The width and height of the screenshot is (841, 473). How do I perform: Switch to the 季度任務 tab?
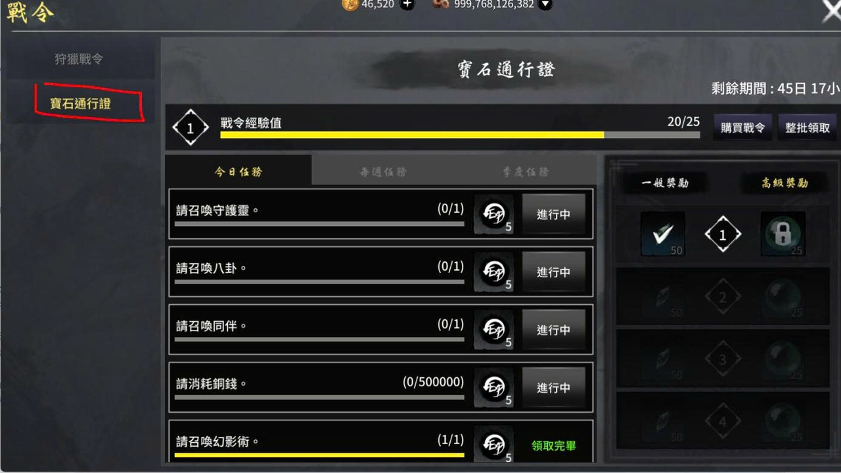pos(526,171)
